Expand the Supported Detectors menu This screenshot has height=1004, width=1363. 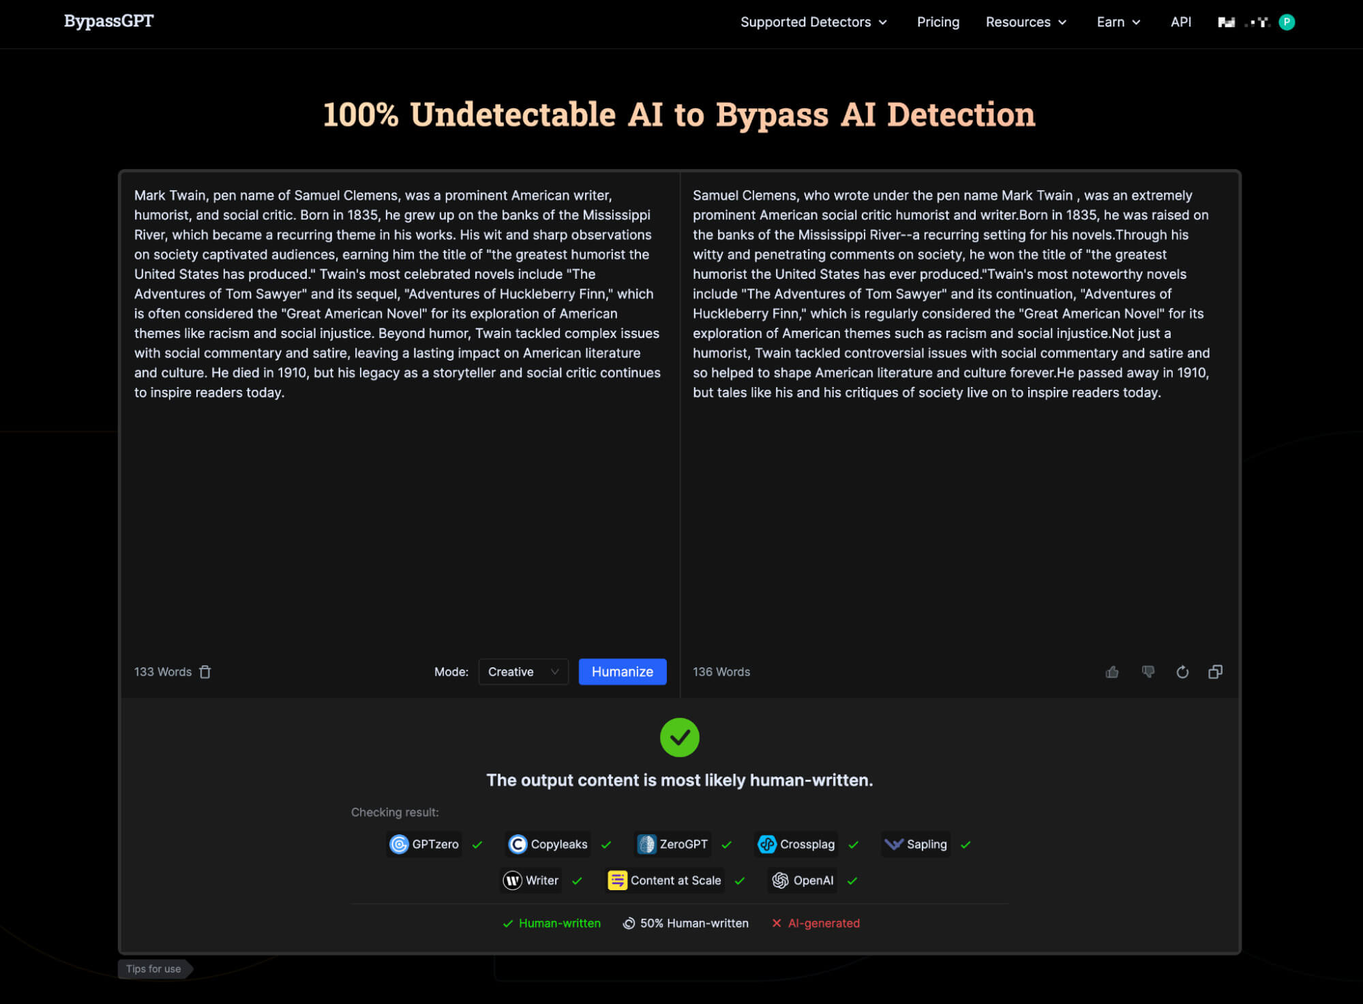(813, 22)
